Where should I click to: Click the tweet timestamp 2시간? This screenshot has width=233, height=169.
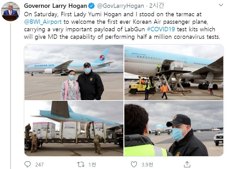point(157,6)
